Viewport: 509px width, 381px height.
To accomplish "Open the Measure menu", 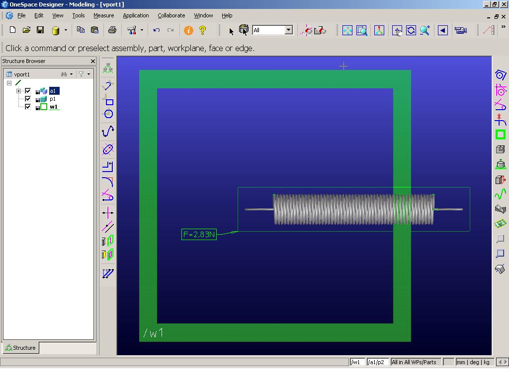I will (103, 15).
